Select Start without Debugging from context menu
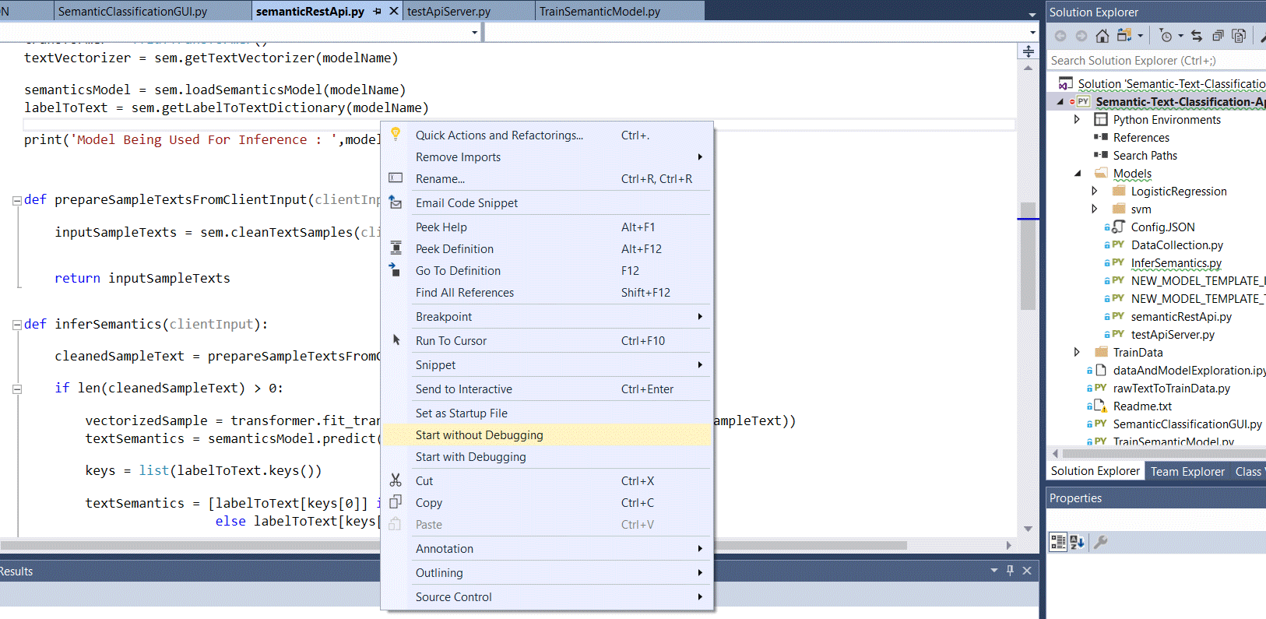The image size is (1266, 619). [x=479, y=435]
